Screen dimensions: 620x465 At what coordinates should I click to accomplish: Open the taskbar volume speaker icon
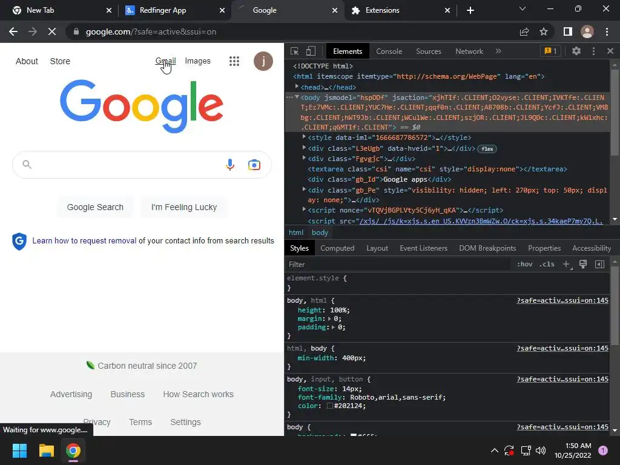tap(541, 450)
